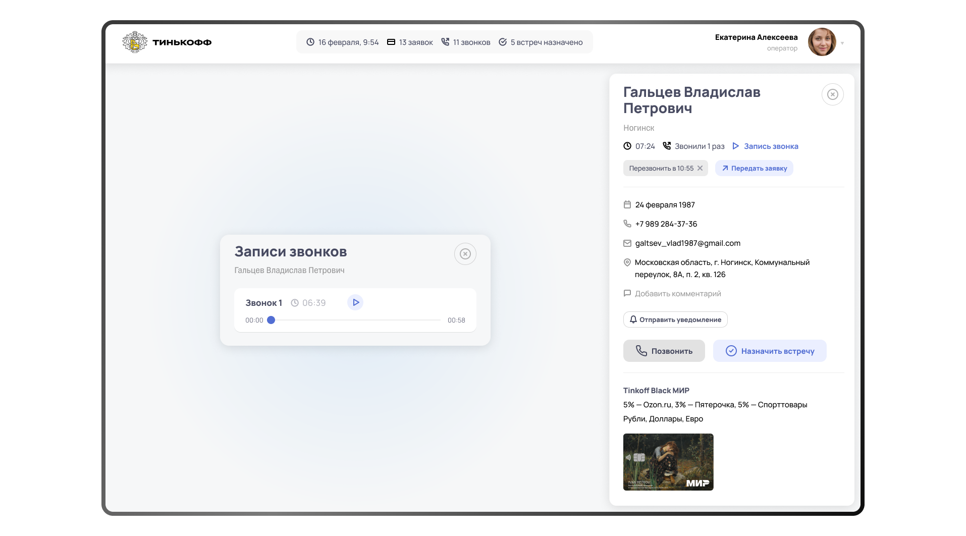The width and height of the screenshot is (966, 536).
Task: Click Отправить уведомление bell button
Action: pos(675,319)
